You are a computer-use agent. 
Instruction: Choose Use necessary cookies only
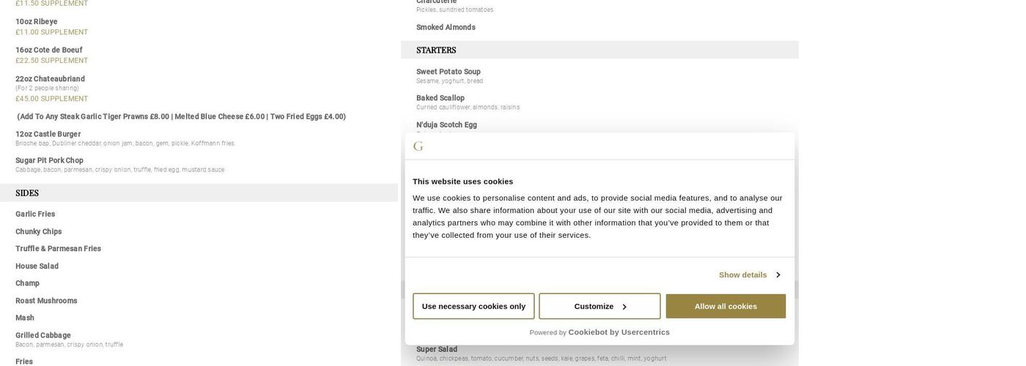coord(473,307)
